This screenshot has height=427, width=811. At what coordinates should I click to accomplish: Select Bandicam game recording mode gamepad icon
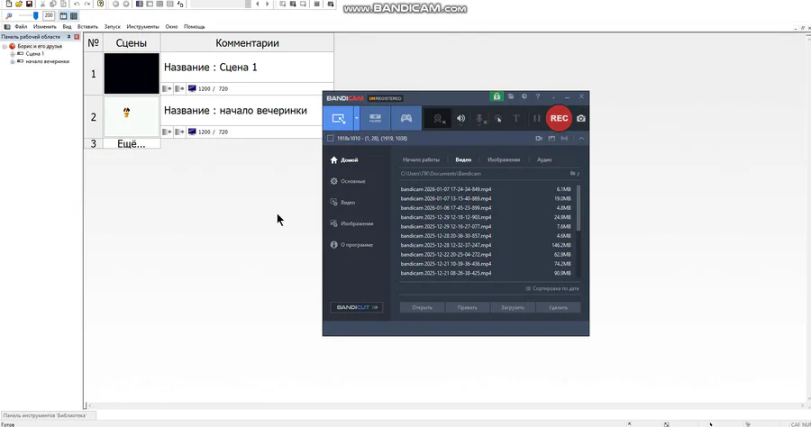coord(406,118)
